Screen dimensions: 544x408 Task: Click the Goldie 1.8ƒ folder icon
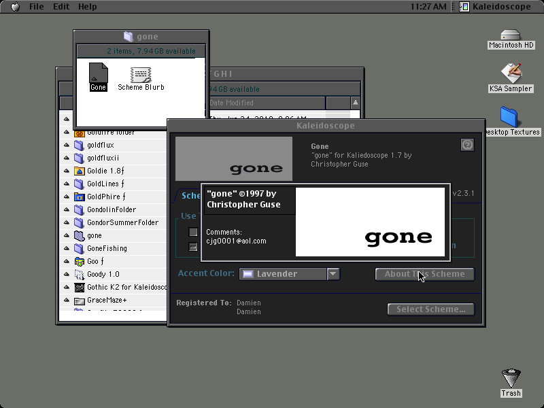coord(79,171)
